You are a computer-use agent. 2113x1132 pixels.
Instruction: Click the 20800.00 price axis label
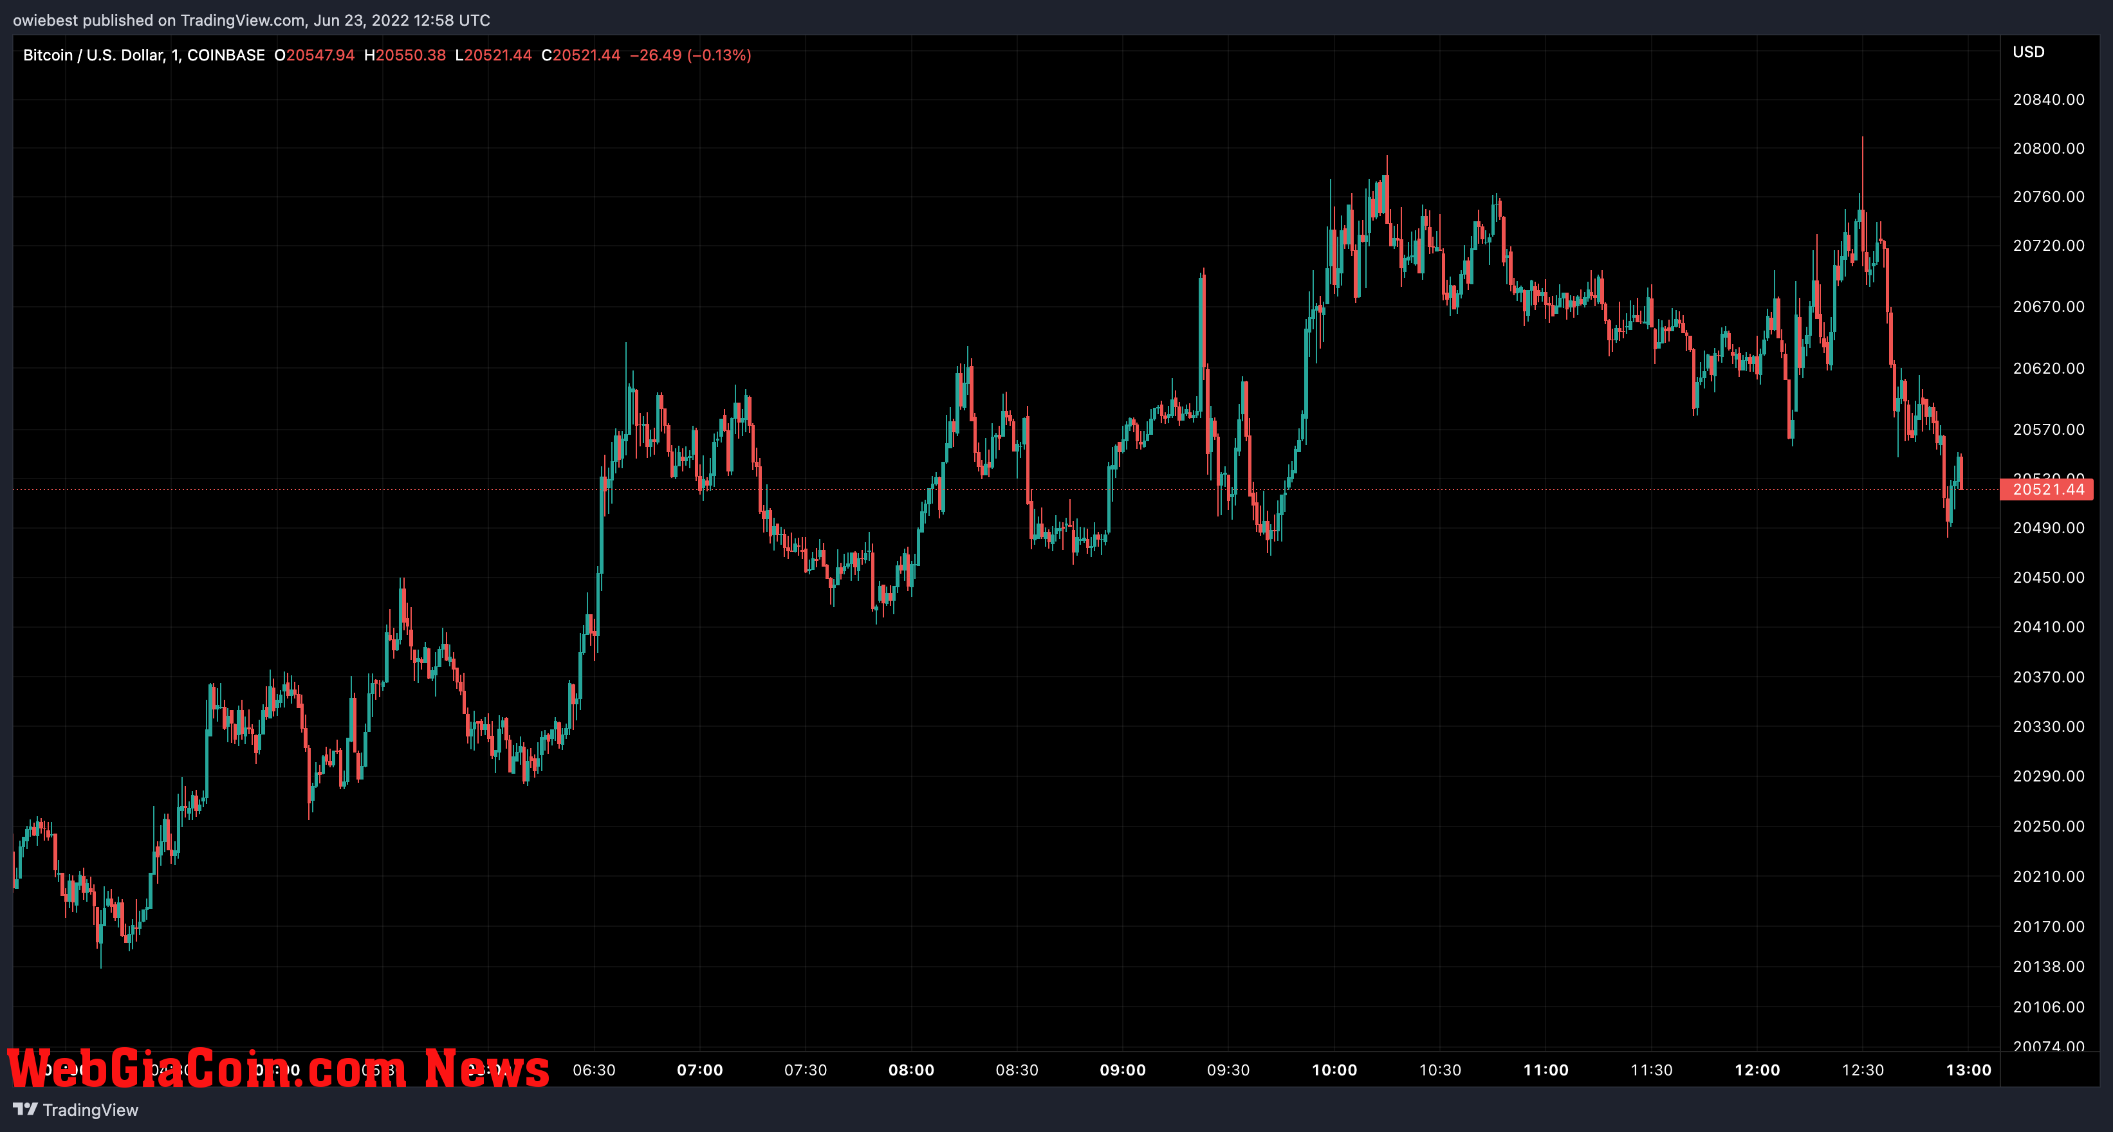click(2048, 149)
